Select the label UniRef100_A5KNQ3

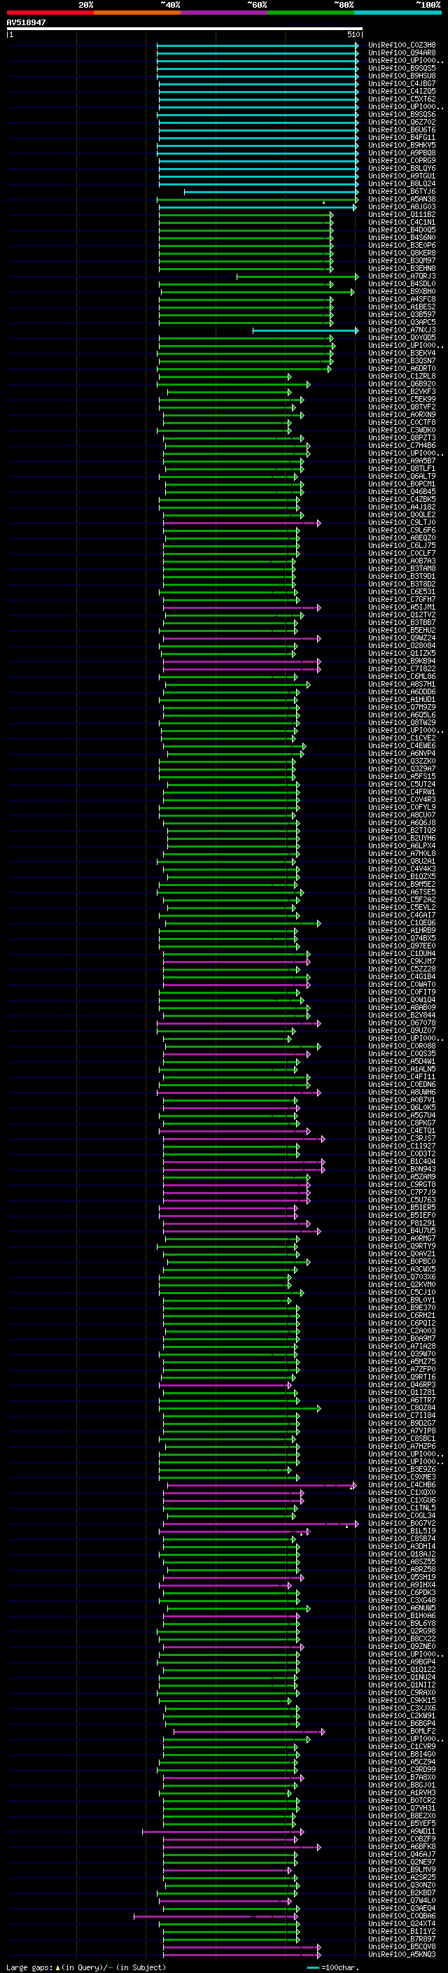402,1955
